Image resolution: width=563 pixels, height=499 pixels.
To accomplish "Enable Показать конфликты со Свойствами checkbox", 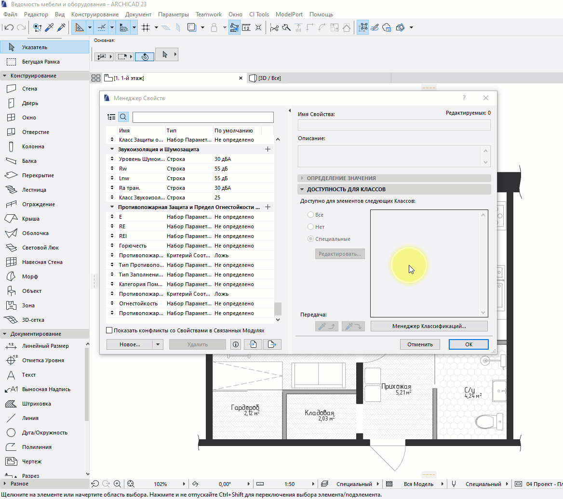I will (x=109, y=331).
